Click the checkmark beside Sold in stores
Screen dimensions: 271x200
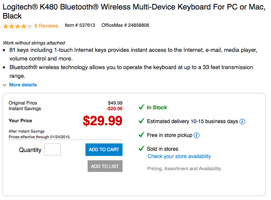tap(142, 148)
